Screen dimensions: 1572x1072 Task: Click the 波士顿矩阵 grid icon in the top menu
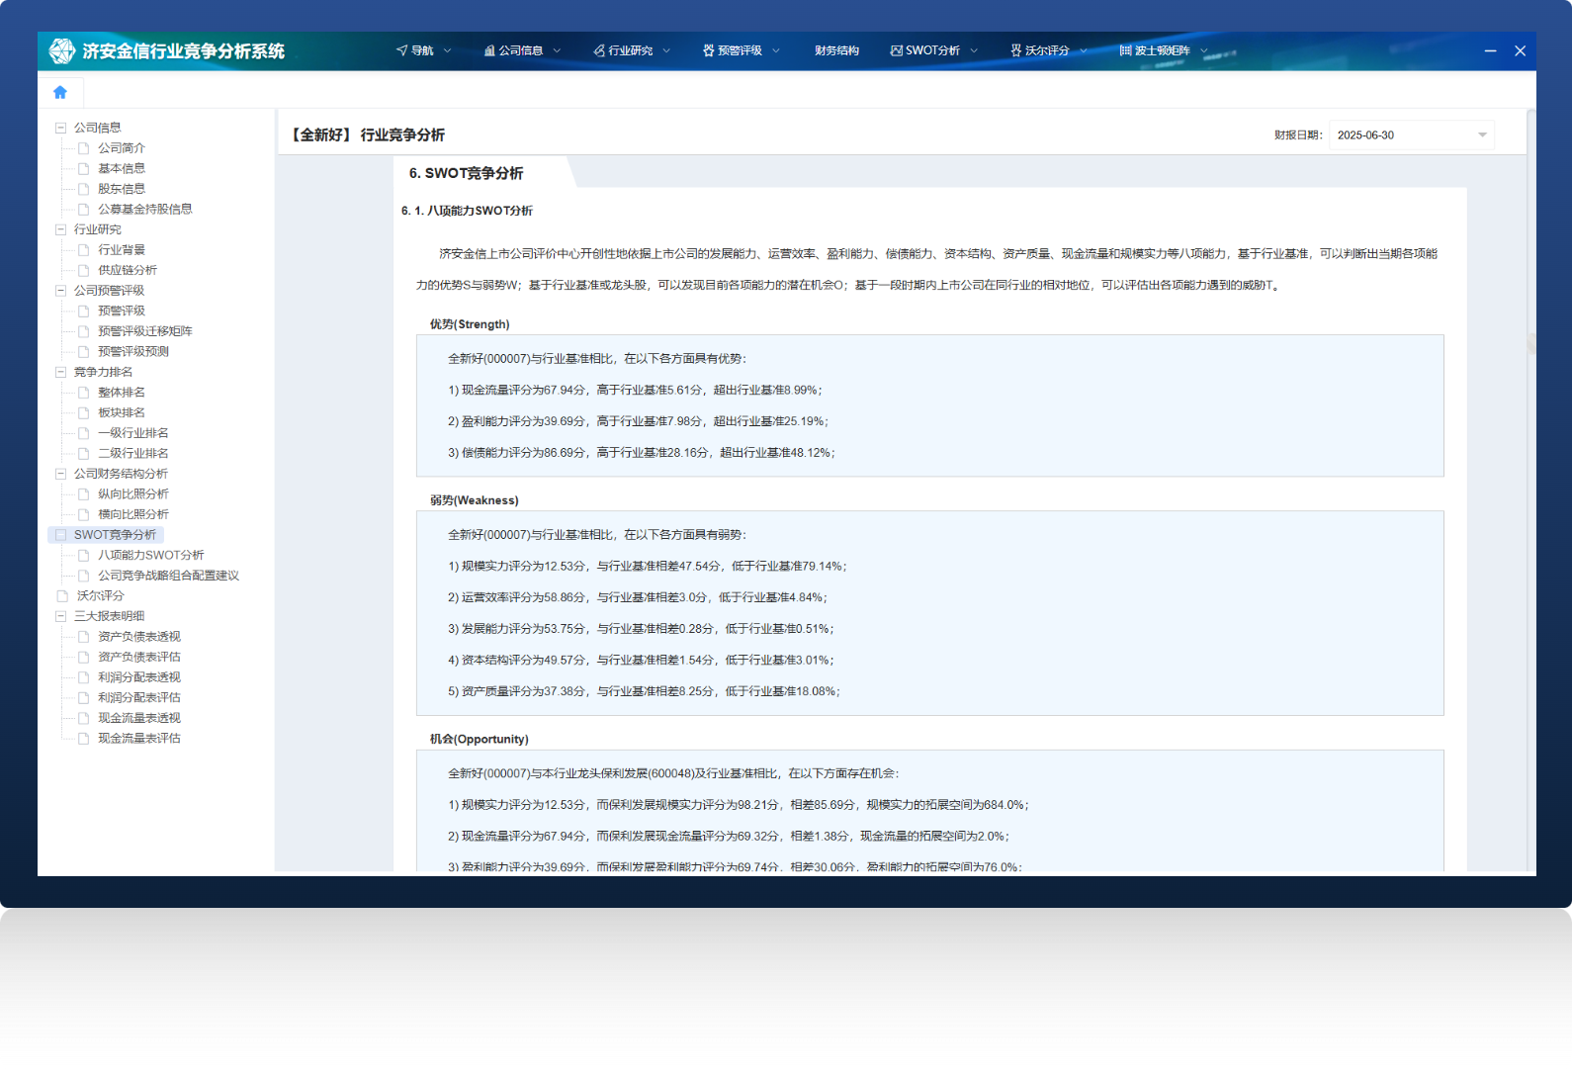coord(1125,50)
